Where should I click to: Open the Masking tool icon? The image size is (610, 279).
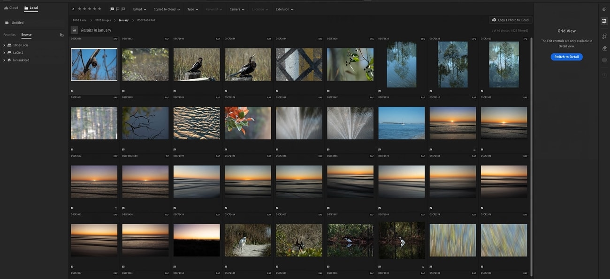tap(604, 60)
